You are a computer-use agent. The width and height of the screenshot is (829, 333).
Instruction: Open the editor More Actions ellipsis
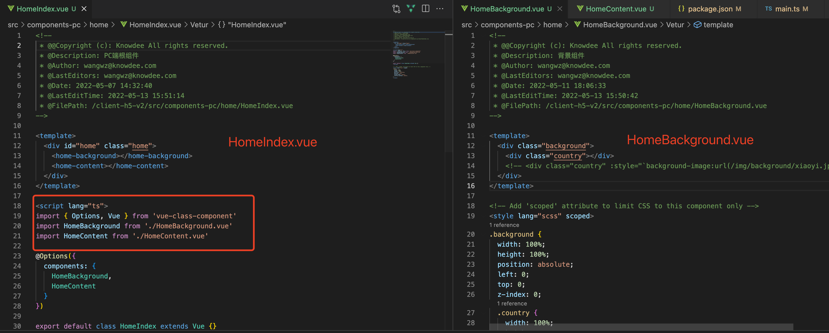click(x=440, y=9)
